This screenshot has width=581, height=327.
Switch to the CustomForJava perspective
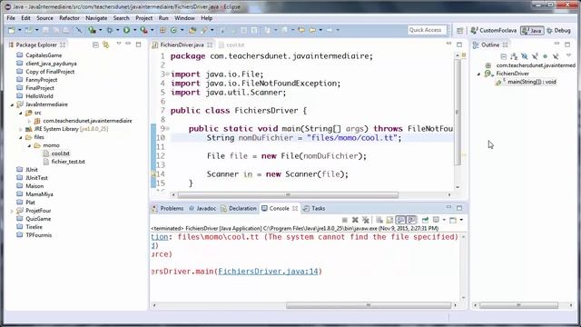pos(494,30)
